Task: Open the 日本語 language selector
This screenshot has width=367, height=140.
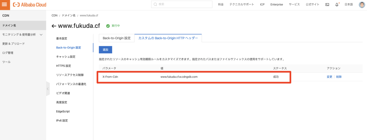Action: point(349,5)
